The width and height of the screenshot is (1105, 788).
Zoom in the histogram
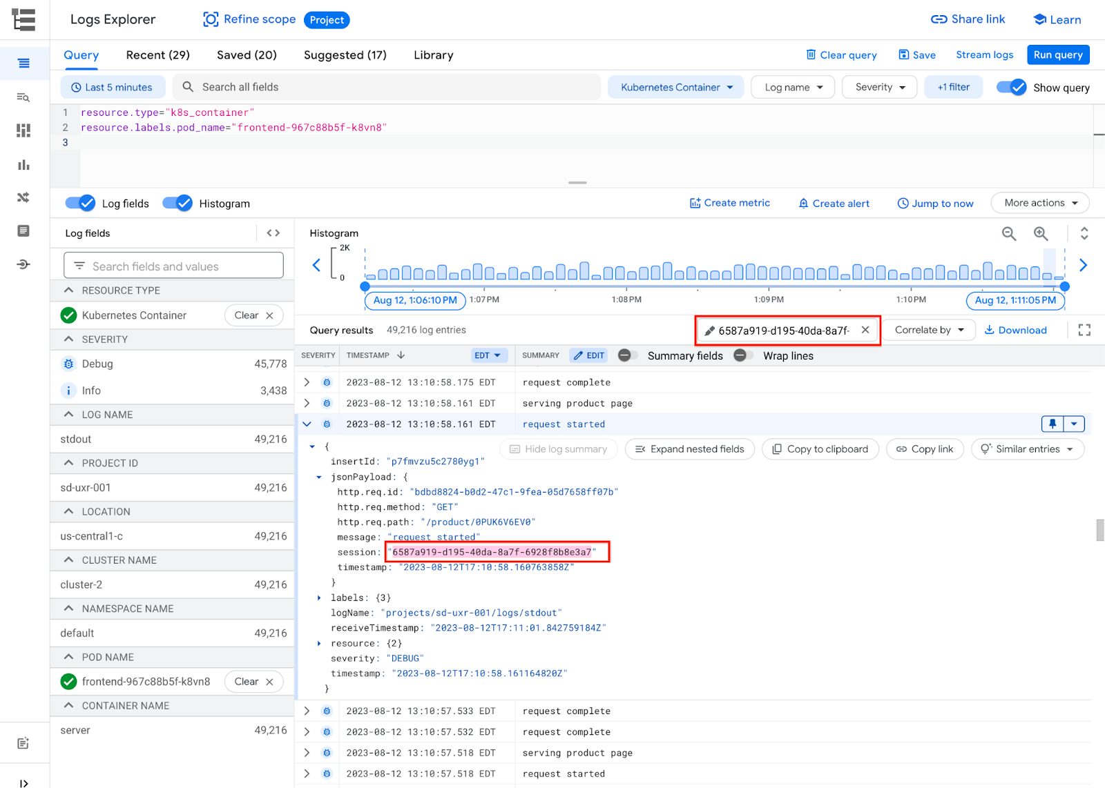tap(1041, 234)
